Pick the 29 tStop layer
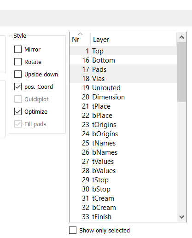The image size is (192, 238). (123, 180)
